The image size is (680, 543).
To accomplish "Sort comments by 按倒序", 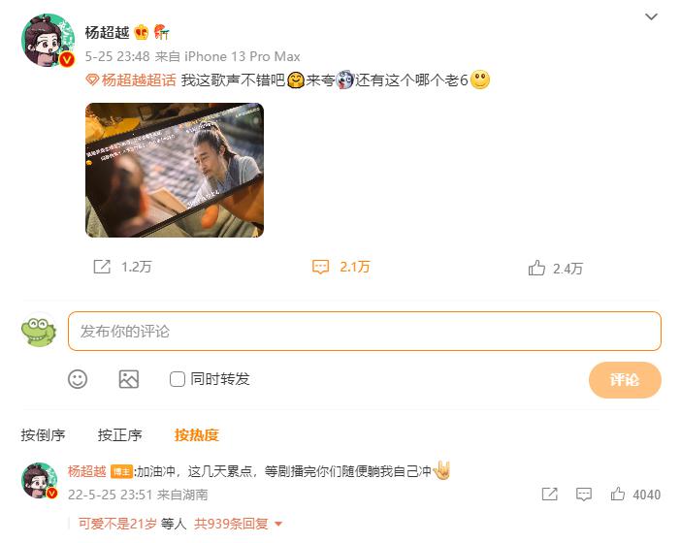I will click(x=43, y=434).
